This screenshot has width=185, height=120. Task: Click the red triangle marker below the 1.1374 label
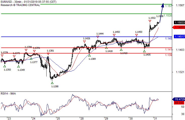(2, 56)
